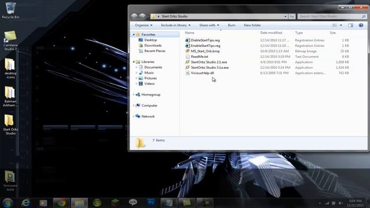Select the ReadMe.txt file
This screenshot has width=370, height=208.
tap(199, 57)
